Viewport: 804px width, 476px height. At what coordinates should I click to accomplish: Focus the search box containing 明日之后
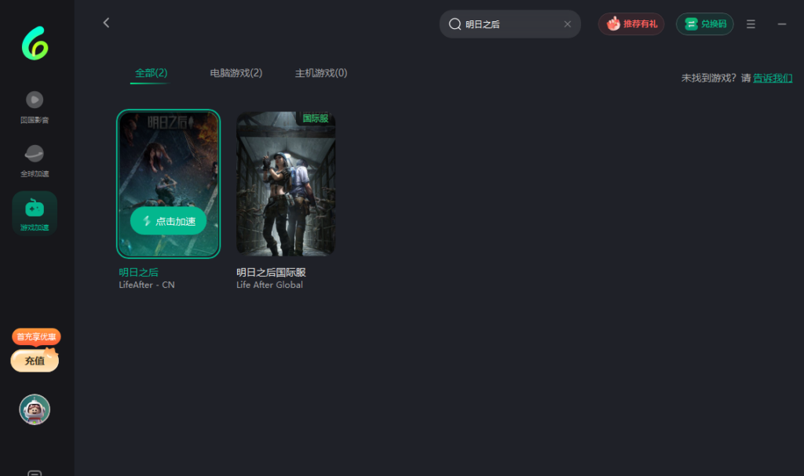pyautogui.click(x=510, y=24)
